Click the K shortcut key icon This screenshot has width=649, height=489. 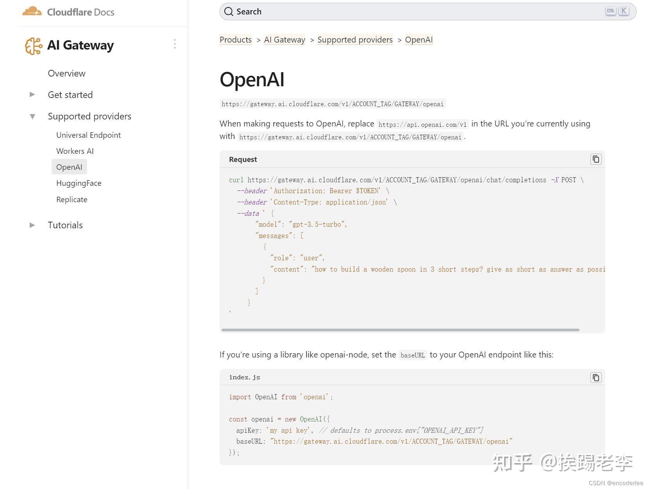[624, 11]
